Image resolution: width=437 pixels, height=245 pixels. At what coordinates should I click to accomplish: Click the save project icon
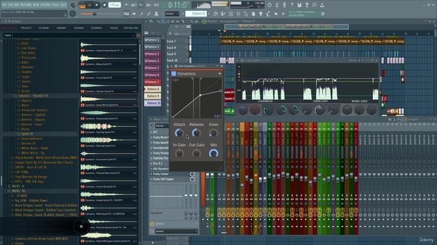coord(299,5)
